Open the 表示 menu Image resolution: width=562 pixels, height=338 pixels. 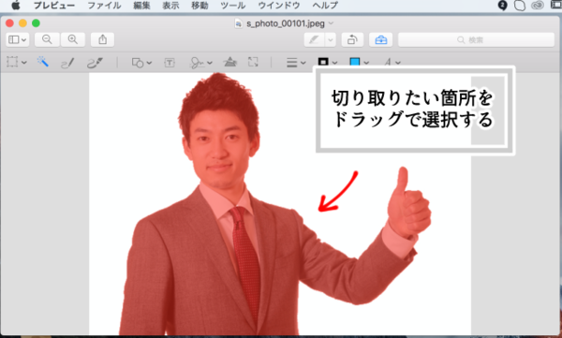click(x=170, y=6)
